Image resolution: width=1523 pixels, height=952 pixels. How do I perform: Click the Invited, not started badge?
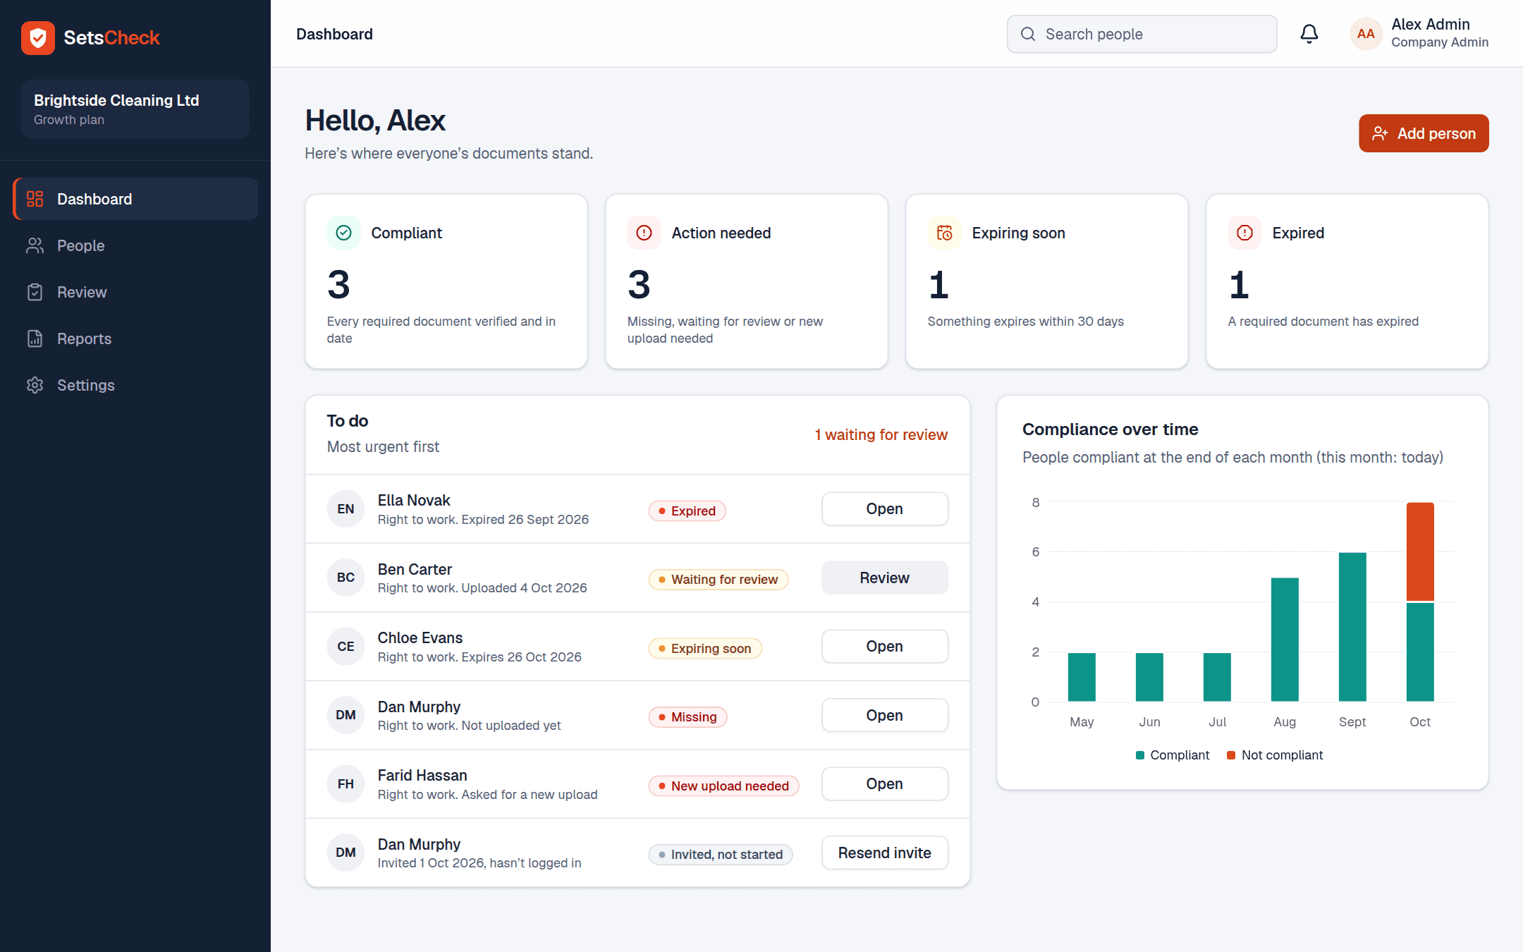pos(721,855)
